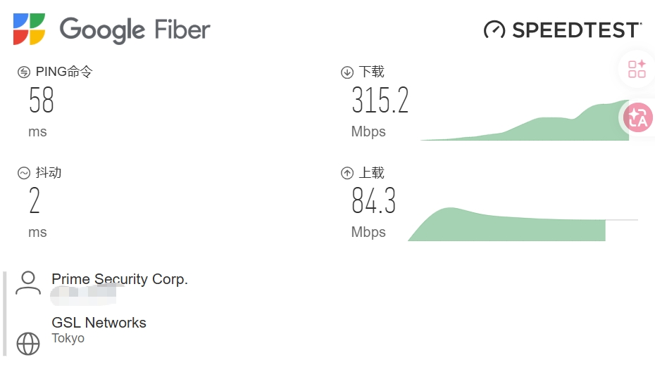Open the pink apps grid floating button
The image size is (655, 367).
coord(637,69)
